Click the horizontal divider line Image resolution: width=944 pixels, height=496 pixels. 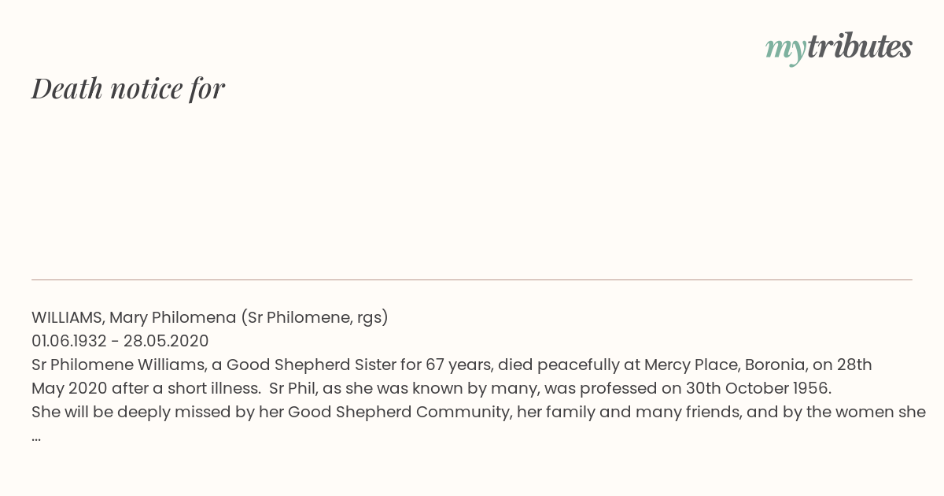point(472,279)
